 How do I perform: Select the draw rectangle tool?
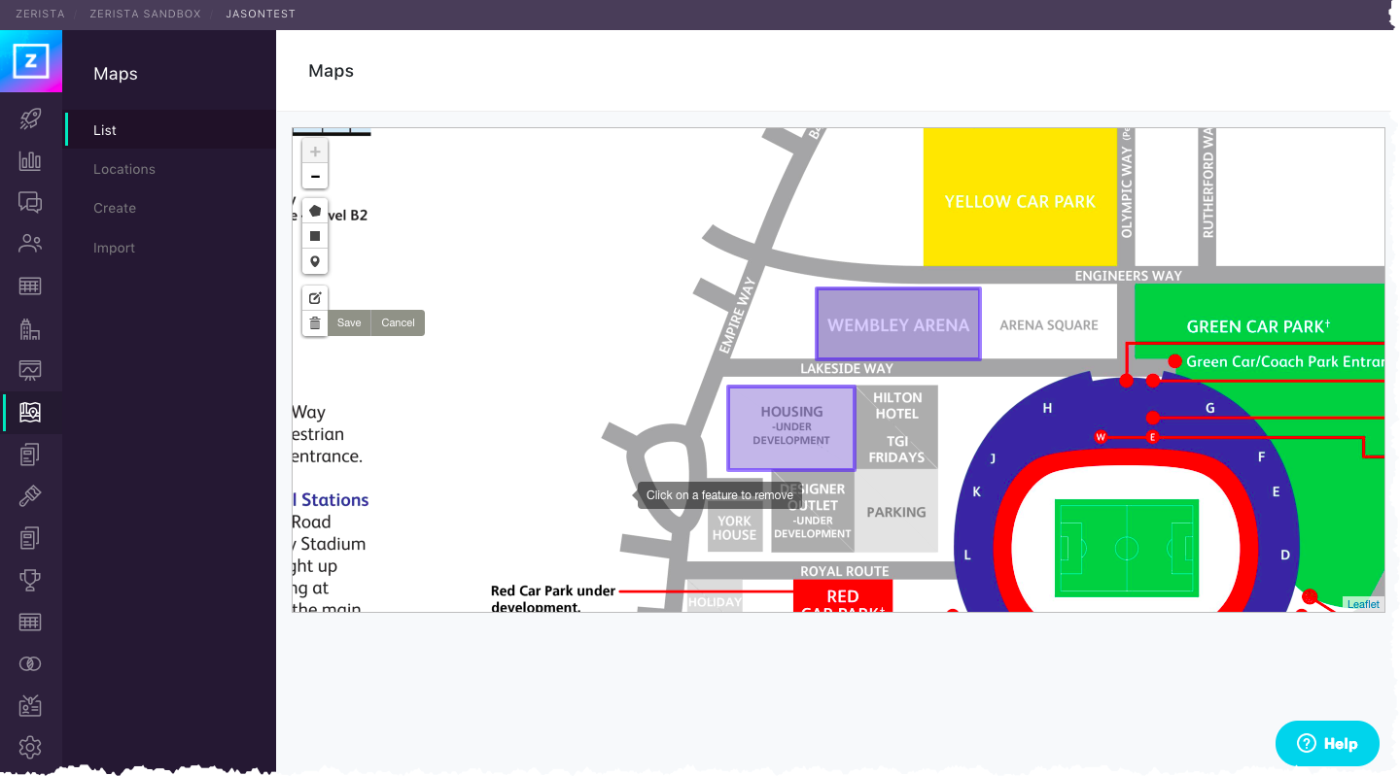tap(315, 236)
